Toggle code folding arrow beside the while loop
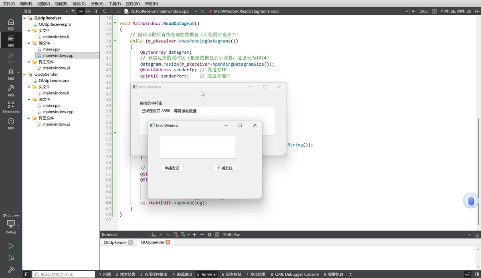 pyautogui.click(x=115, y=40)
